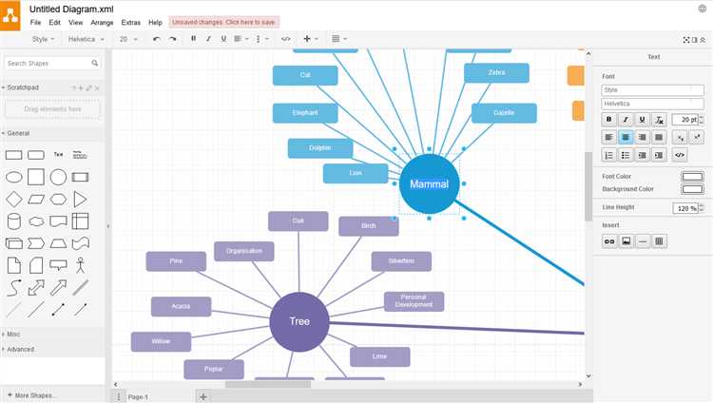Click the redo arrow in toolbar
This screenshot has height=403, width=713.
point(172,39)
